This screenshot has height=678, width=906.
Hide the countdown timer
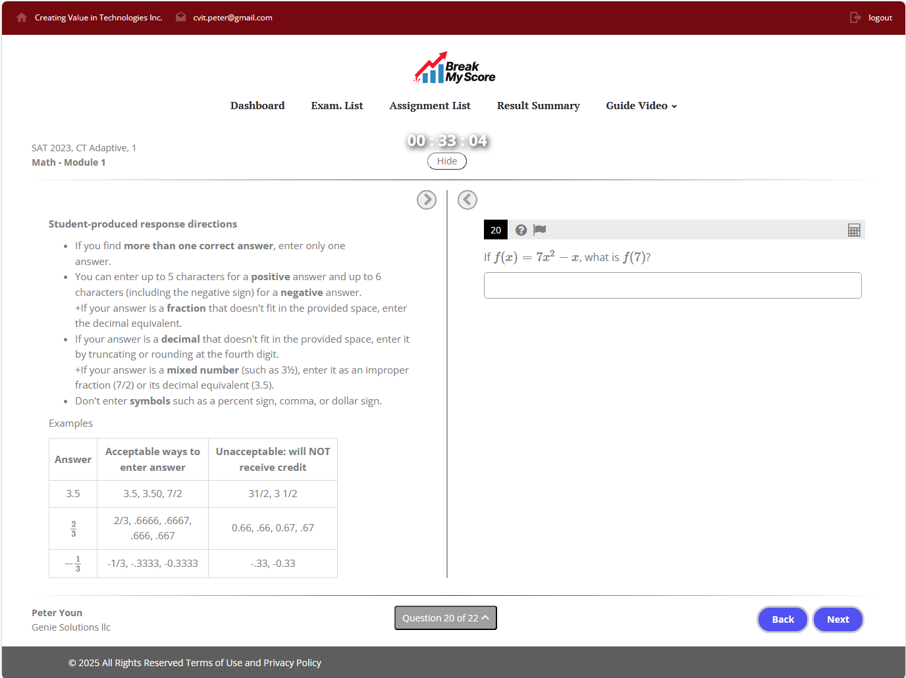click(x=446, y=161)
